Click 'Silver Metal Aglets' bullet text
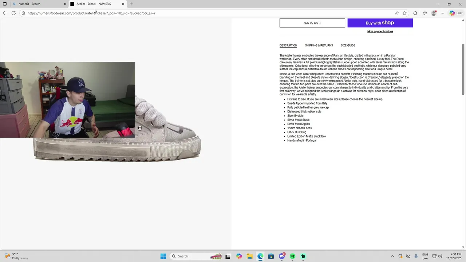Image resolution: width=466 pixels, height=262 pixels. (x=299, y=124)
